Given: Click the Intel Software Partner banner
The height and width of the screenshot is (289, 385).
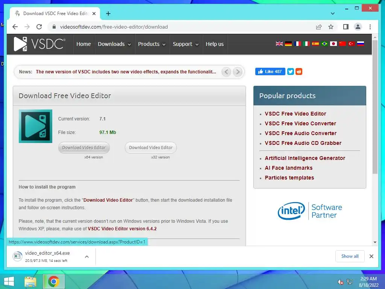Looking at the screenshot, I should (310, 211).
